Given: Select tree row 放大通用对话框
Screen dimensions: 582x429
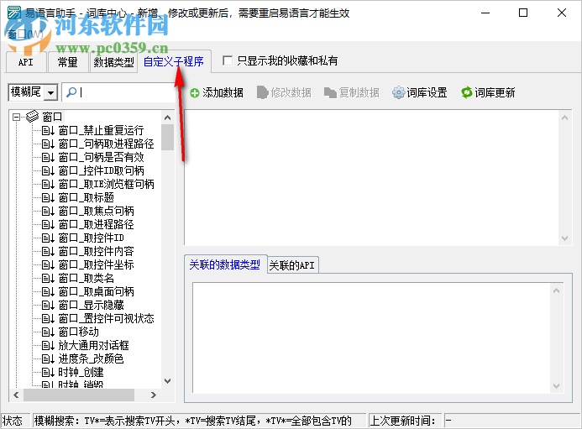Looking at the screenshot, I should (93, 346).
